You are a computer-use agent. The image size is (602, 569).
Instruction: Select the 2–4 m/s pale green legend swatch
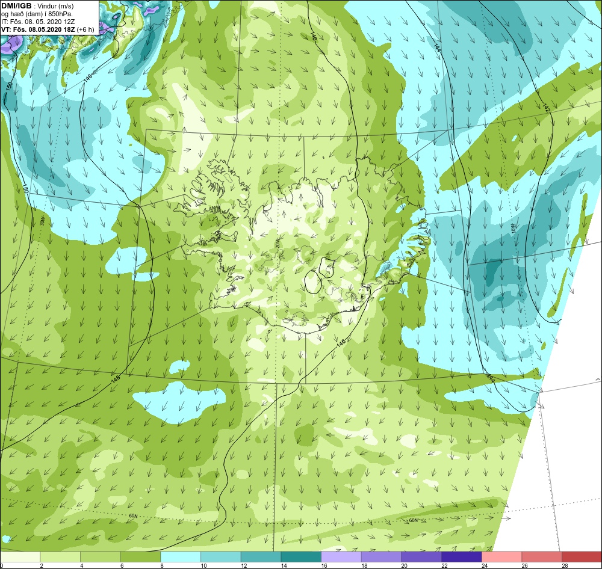pyautogui.click(x=60, y=557)
